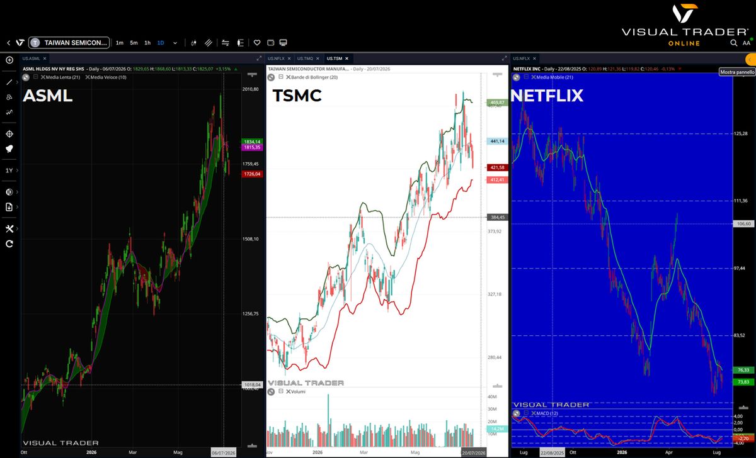Click the AA font size icon
The height and width of the screenshot is (458, 756).
[x=747, y=43]
